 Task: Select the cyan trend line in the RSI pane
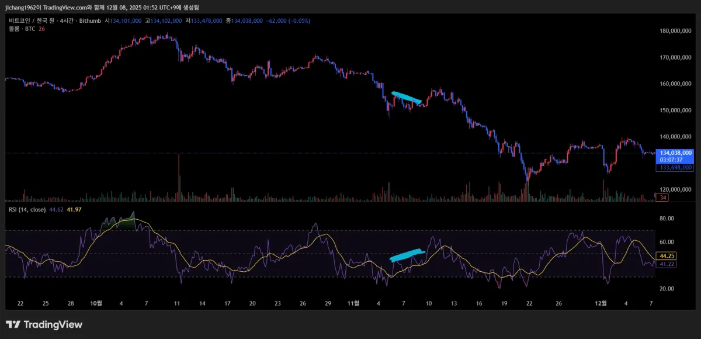pos(406,255)
